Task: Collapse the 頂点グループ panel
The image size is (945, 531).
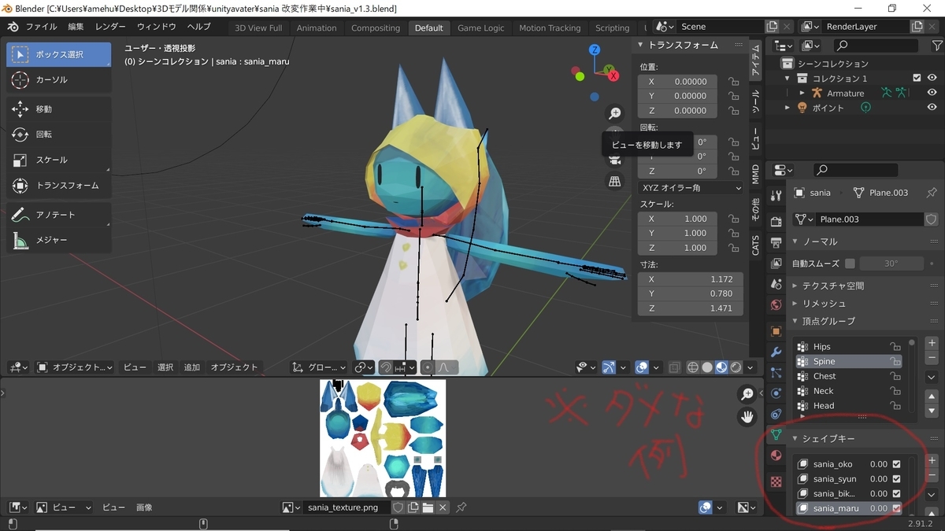Action: 795,321
